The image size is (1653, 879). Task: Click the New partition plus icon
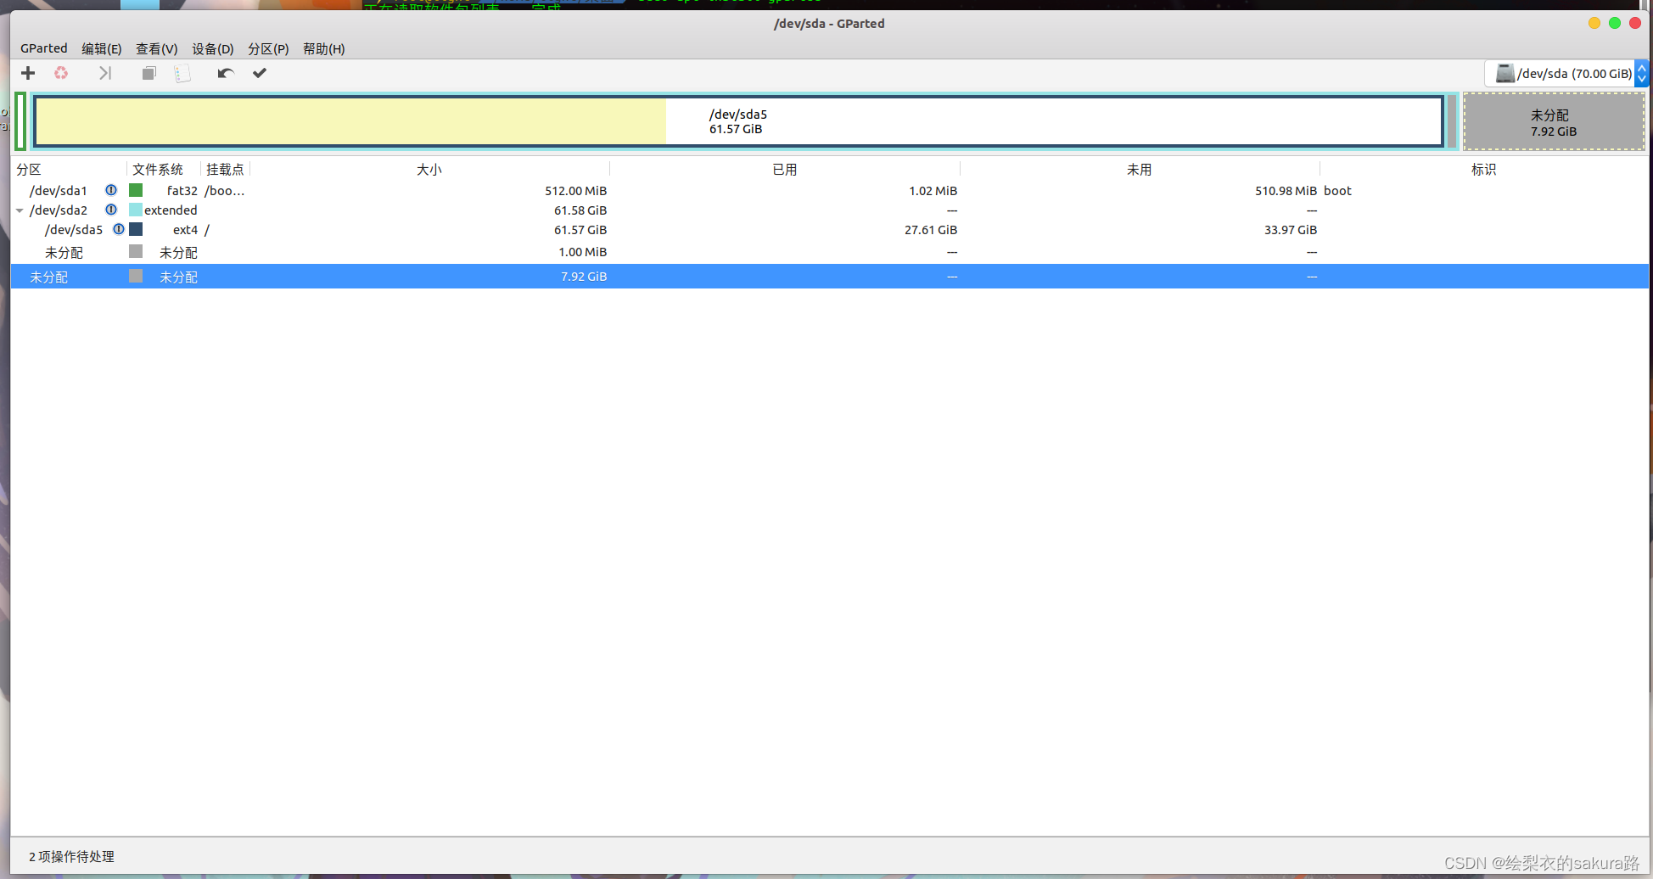[28, 73]
